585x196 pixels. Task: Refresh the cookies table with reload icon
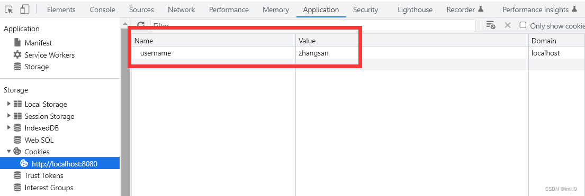(141, 25)
